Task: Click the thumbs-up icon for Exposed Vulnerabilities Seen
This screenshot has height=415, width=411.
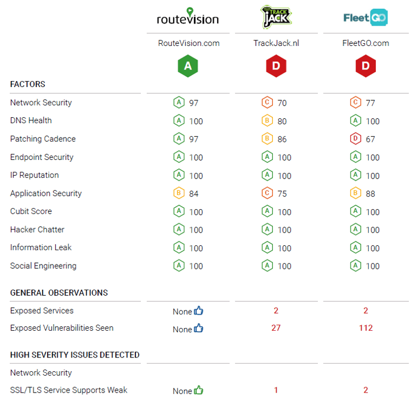Action: (198, 328)
